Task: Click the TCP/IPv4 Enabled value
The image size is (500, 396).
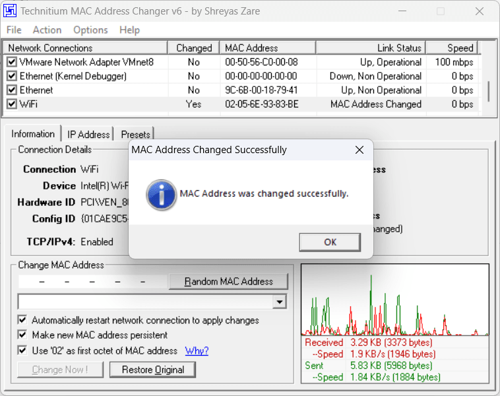Action: coord(97,242)
